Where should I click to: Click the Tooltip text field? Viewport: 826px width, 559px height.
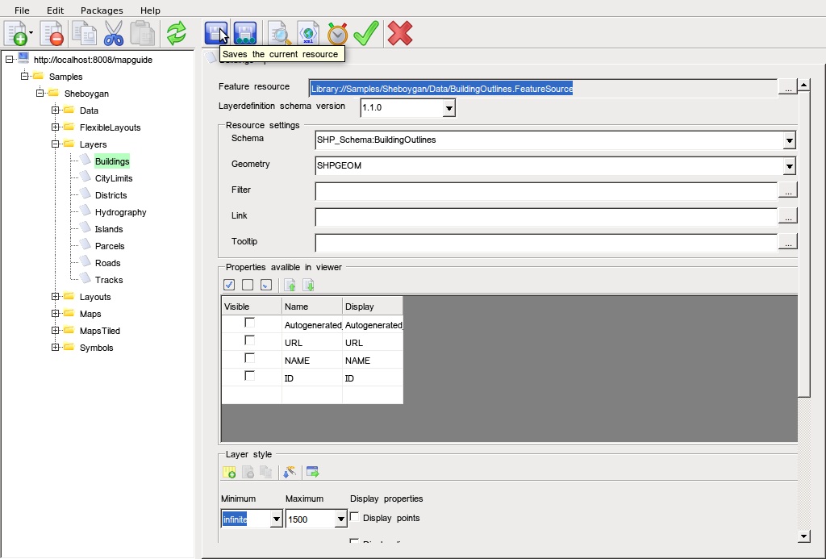[545, 243]
